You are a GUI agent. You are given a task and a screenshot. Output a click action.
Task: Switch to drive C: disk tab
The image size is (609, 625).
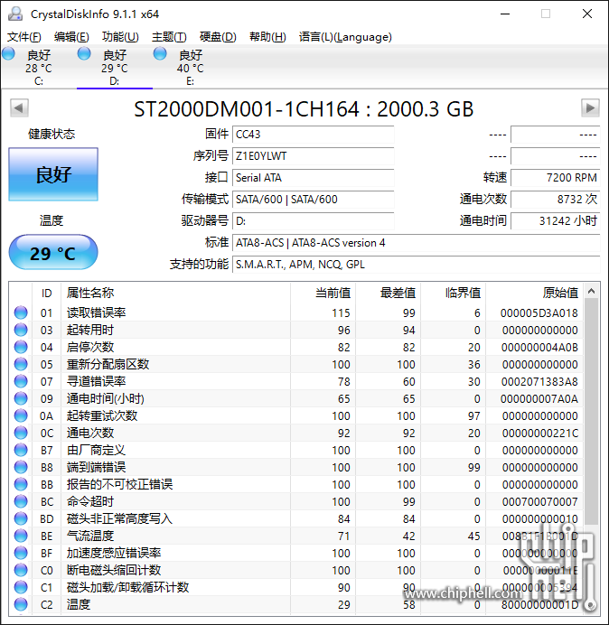(x=38, y=67)
